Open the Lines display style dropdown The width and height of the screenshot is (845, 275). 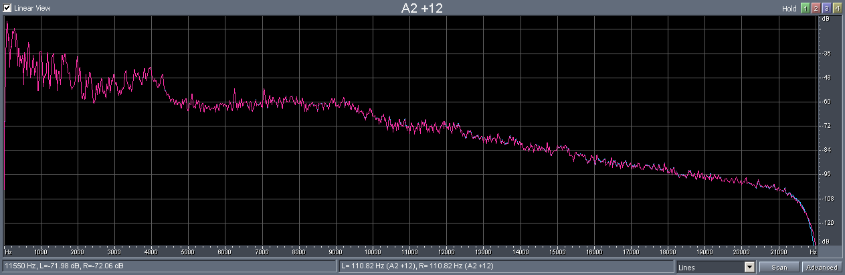(x=749, y=267)
